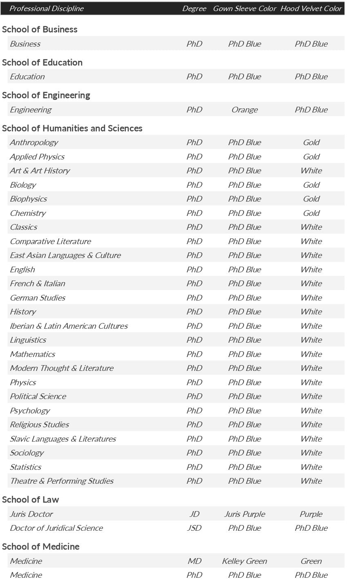Viewport: 347px width, 588px height.
Task: Select the Theatre & Performing Studies row
Action: point(62,481)
